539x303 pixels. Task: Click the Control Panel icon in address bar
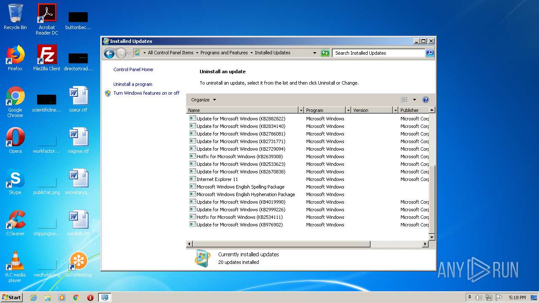click(x=137, y=53)
